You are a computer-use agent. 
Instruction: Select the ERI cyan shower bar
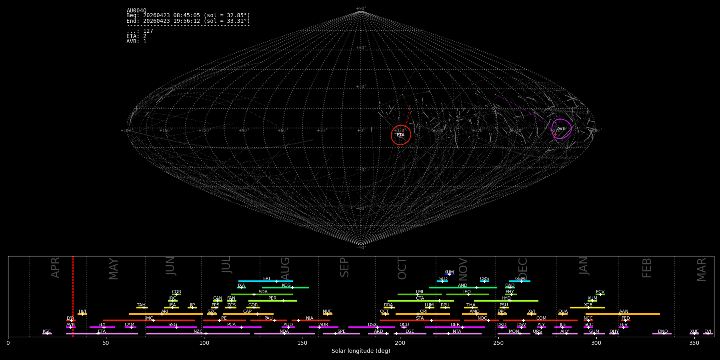266,281
